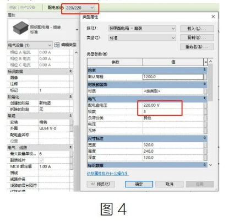The height and width of the screenshot is (221, 240).
Task: Click the 载入(L)... button
Action: [197, 29]
